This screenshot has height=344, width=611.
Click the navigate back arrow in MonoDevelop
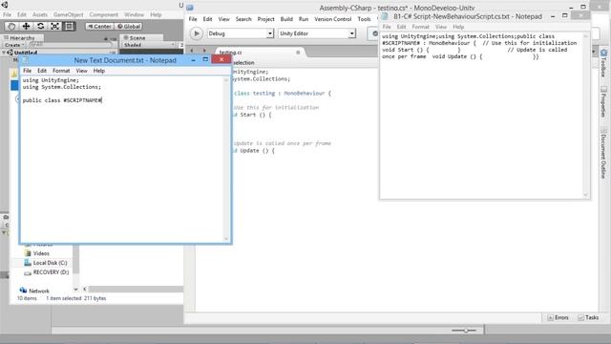(x=192, y=51)
